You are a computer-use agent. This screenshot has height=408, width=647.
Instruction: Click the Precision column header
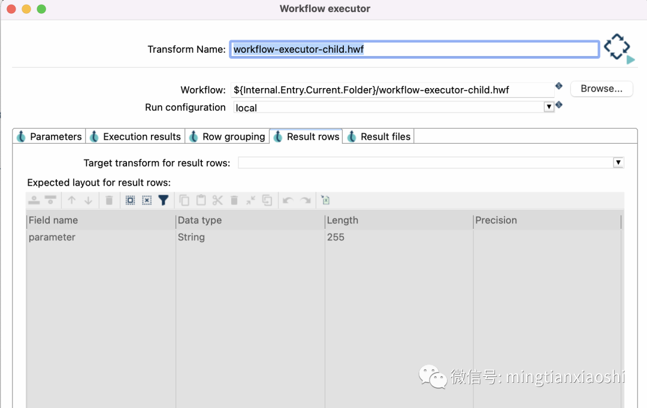pyautogui.click(x=547, y=220)
